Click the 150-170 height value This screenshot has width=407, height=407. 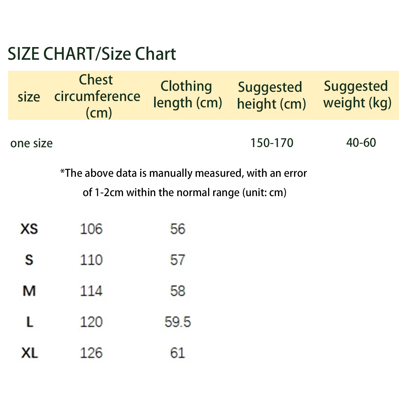pos(272,143)
